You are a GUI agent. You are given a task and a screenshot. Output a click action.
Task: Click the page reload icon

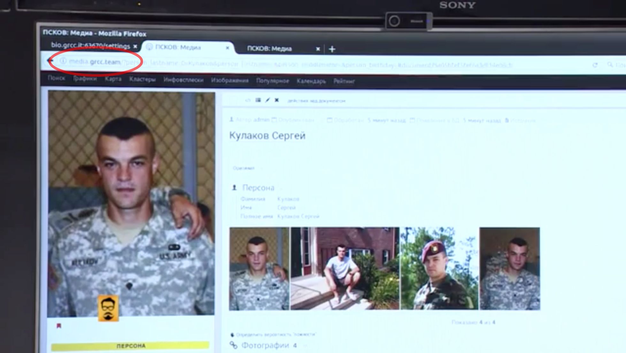click(x=595, y=65)
